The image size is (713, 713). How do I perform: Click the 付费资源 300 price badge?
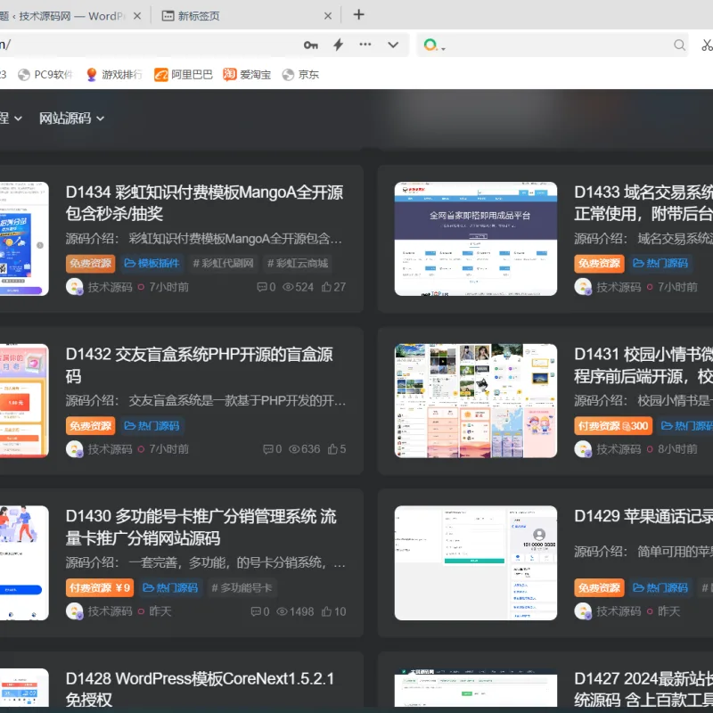[613, 426]
